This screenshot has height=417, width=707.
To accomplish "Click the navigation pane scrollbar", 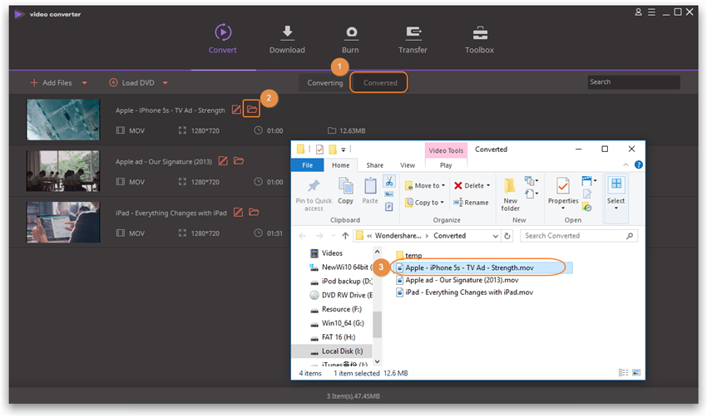I will click(x=378, y=324).
